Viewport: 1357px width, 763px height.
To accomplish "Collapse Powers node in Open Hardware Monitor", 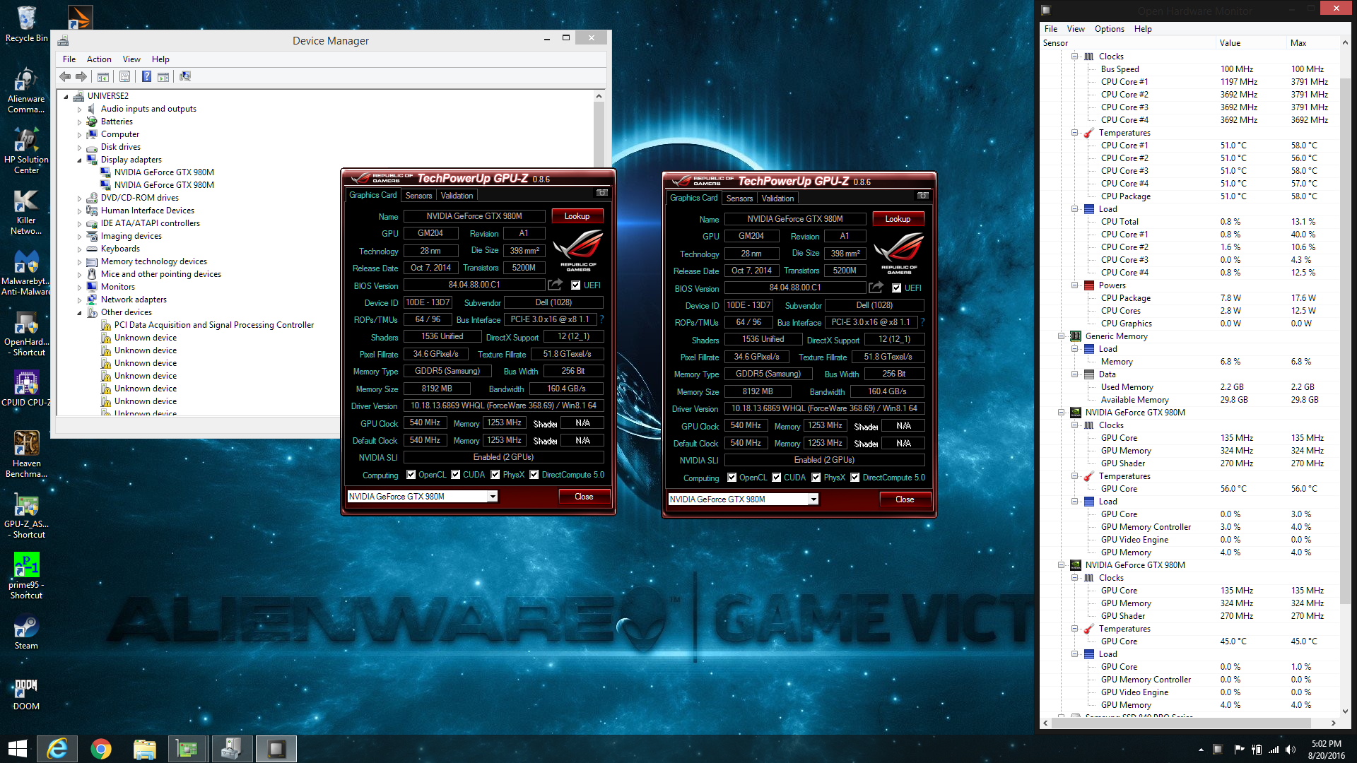I will (x=1074, y=285).
